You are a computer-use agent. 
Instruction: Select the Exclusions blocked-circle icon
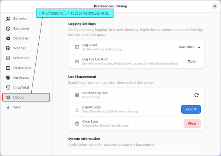click(x=8, y=28)
